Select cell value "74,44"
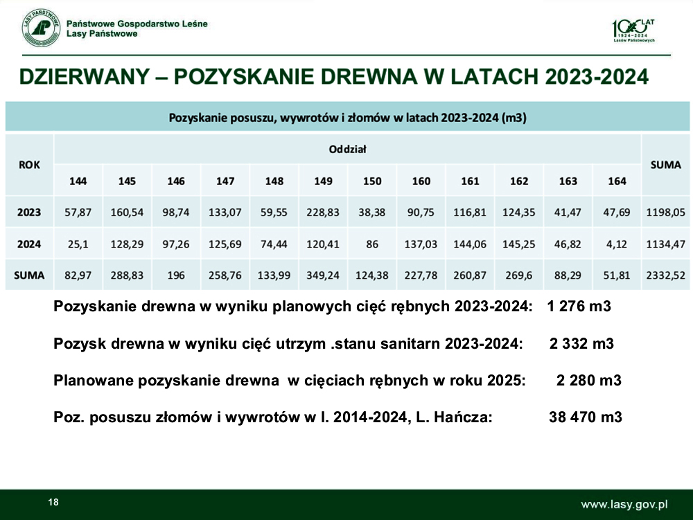This screenshot has height=520, width=693. pyautogui.click(x=274, y=245)
